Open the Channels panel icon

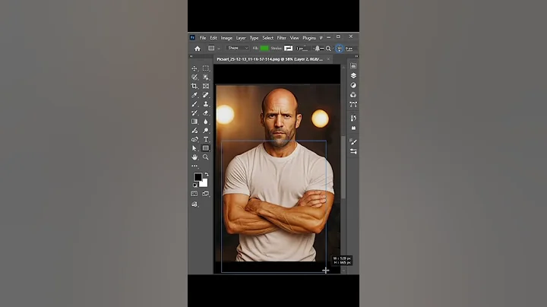353,95
